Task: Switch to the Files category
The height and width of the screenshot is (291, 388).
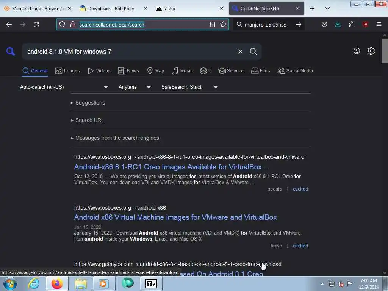Action: click(261, 71)
